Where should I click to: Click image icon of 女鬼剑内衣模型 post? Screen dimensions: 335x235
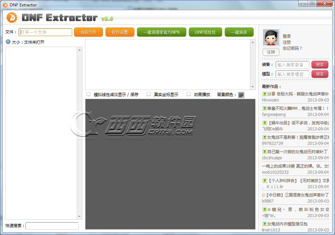265,224
